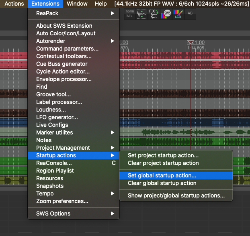Select Live Configs

pos(74,125)
